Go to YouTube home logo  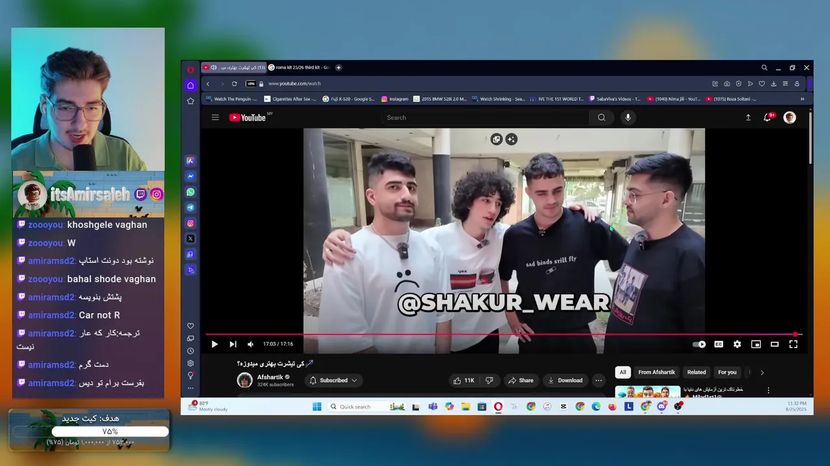click(x=248, y=117)
